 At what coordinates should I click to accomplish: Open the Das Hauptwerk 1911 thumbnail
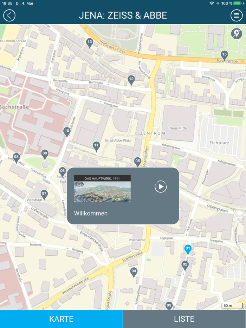102,189
